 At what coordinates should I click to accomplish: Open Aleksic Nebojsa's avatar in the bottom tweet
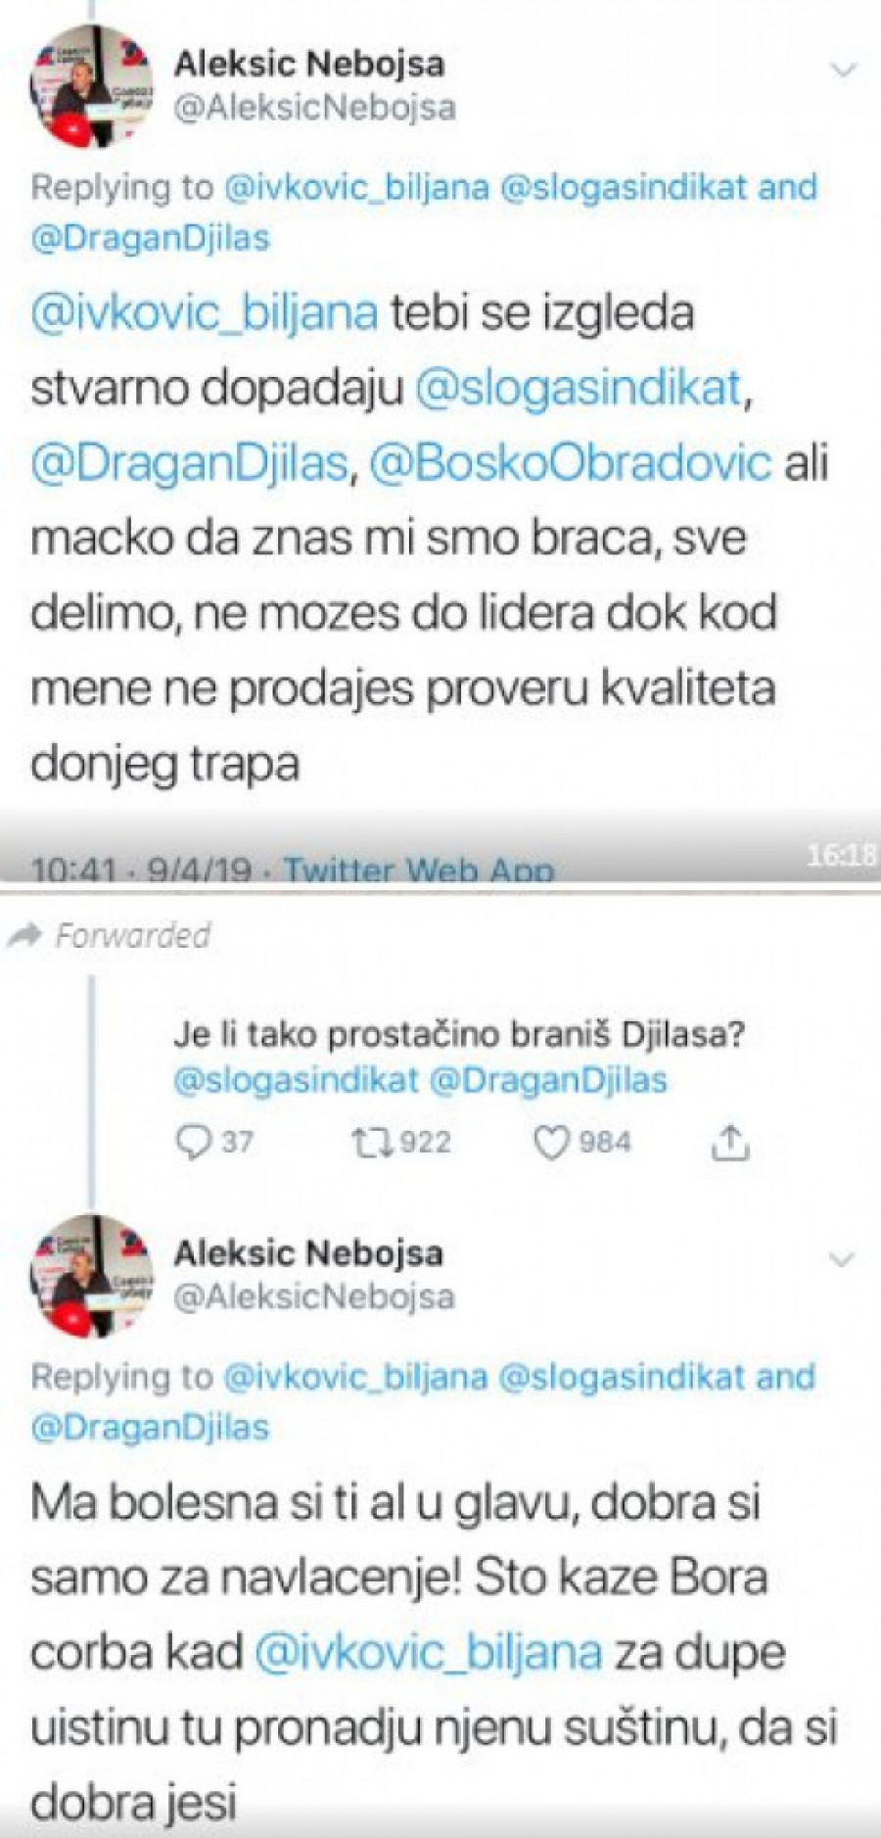[91, 1276]
